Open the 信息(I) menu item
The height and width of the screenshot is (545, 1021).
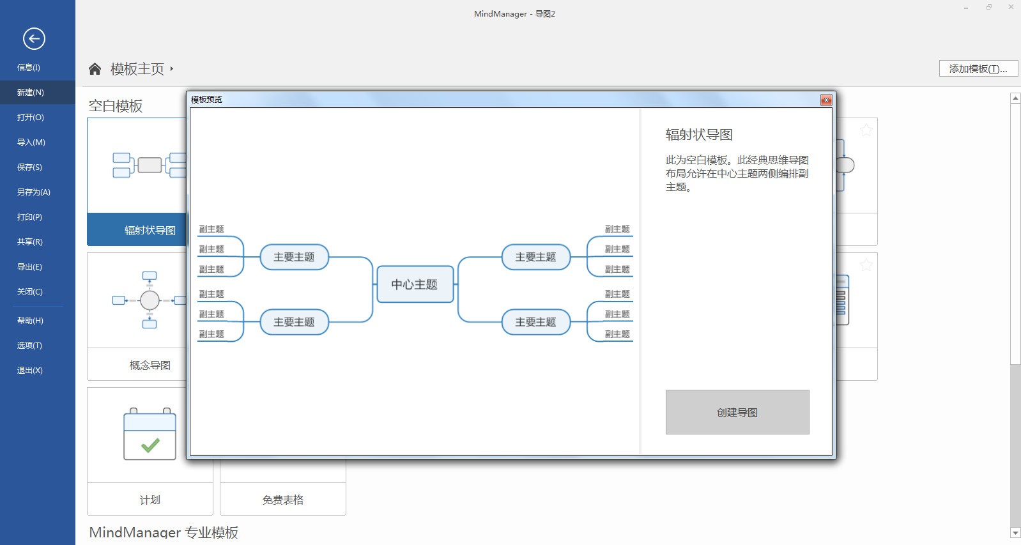(29, 68)
